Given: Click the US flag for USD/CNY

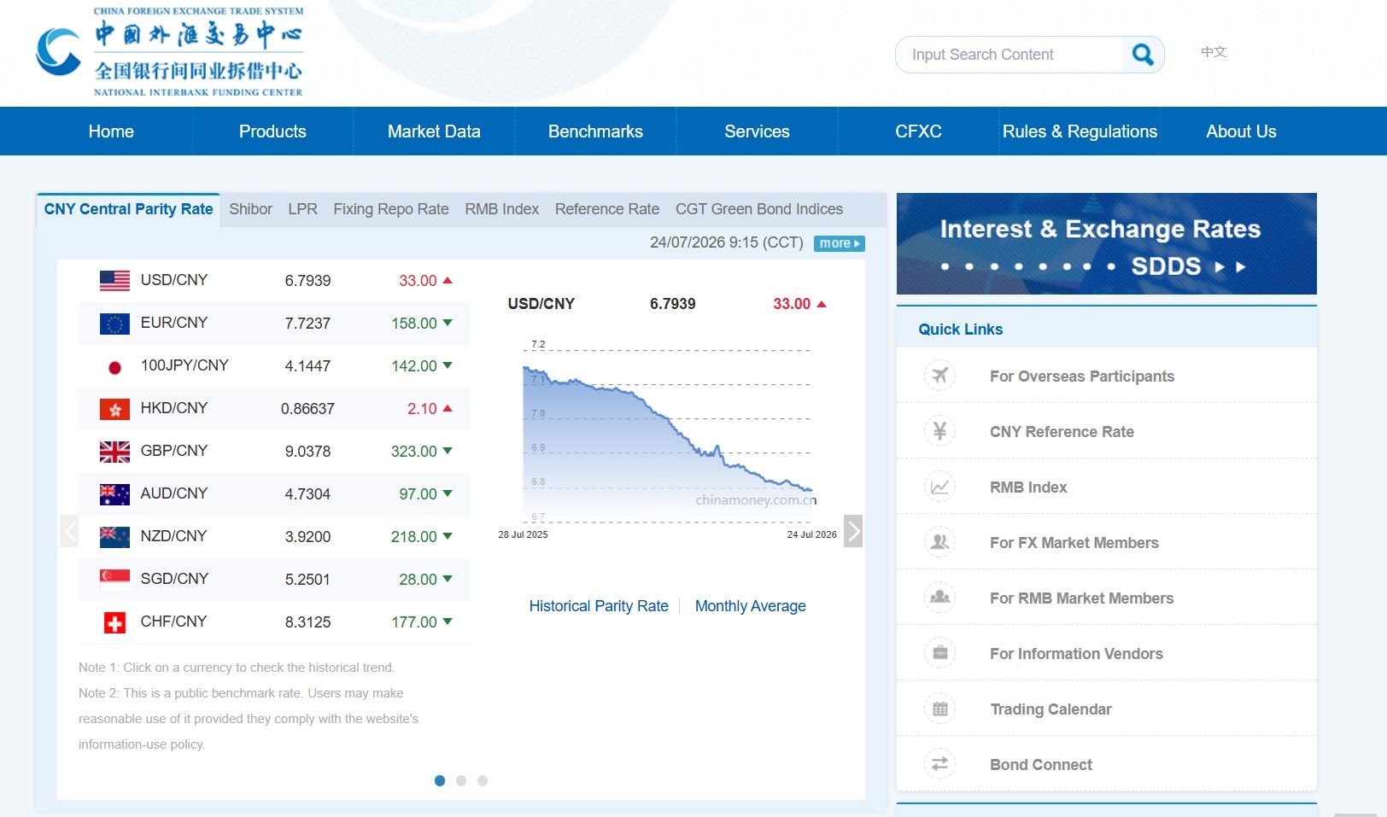Looking at the screenshot, I should (x=114, y=280).
